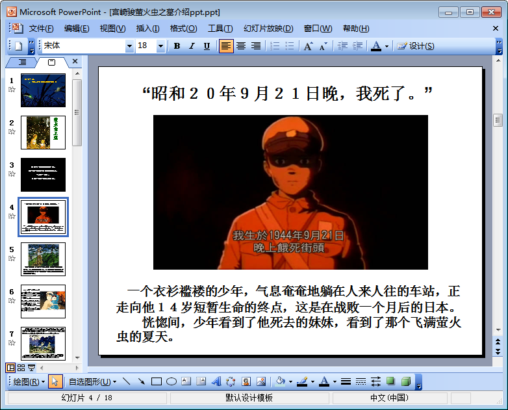Toggle bulleted list formatting
508x410 pixels.
(290, 46)
